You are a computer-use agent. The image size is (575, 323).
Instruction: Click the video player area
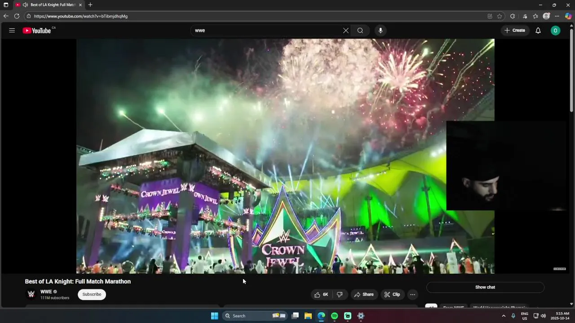pyautogui.click(x=285, y=156)
